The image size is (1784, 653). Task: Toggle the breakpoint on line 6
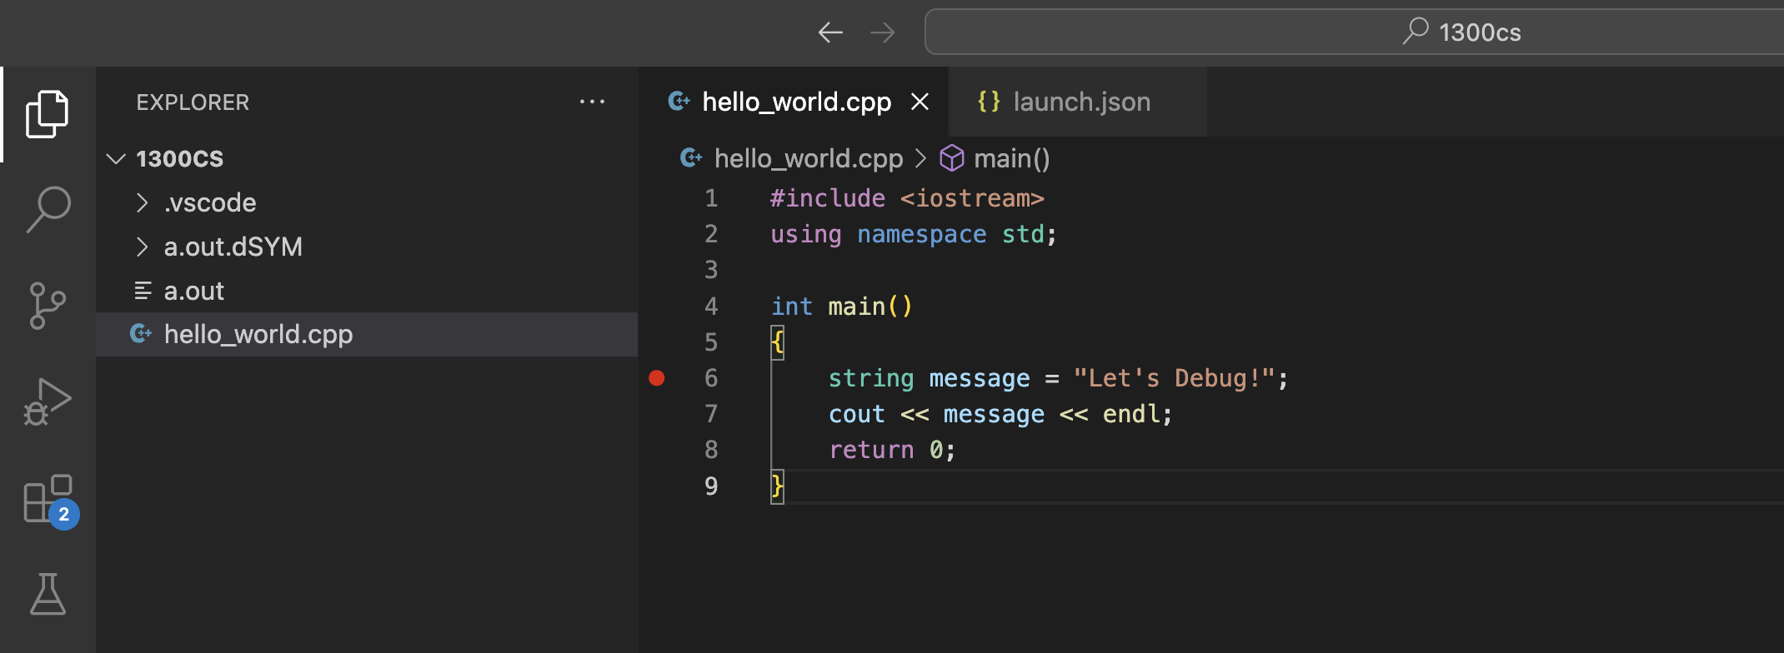point(657,378)
